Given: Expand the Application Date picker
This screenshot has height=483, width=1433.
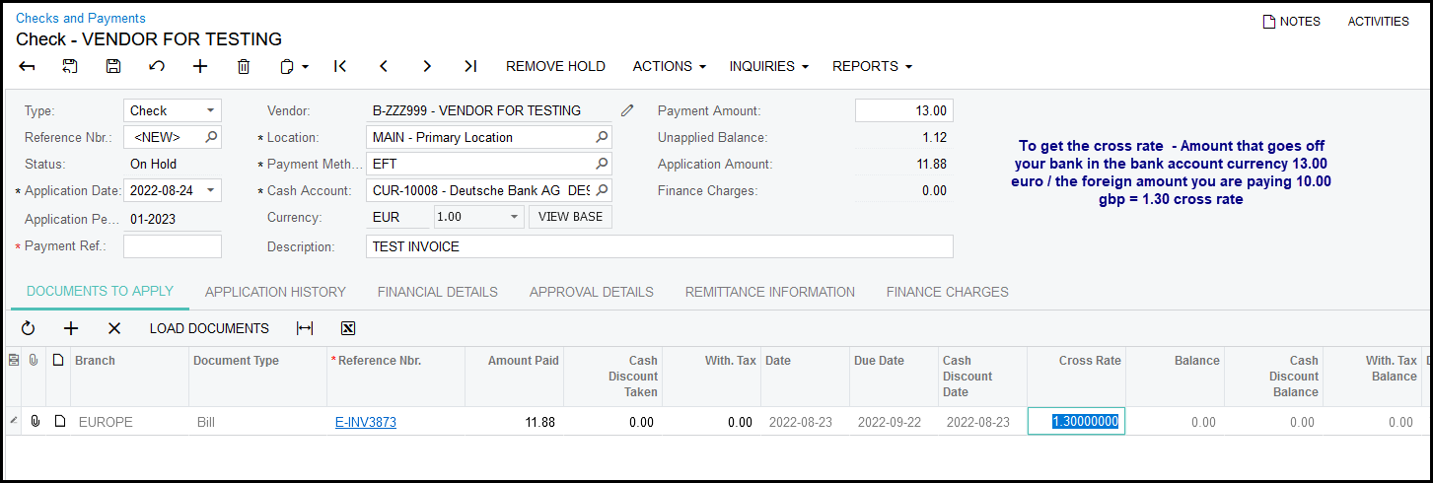Looking at the screenshot, I should (x=211, y=191).
